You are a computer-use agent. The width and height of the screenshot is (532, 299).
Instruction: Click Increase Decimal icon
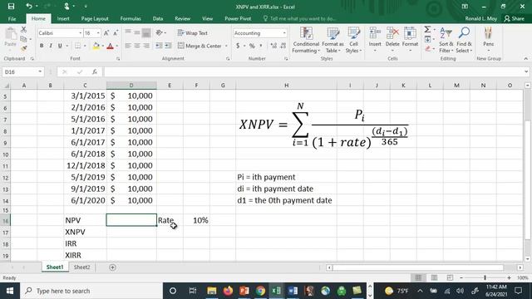[x=273, y=46]
